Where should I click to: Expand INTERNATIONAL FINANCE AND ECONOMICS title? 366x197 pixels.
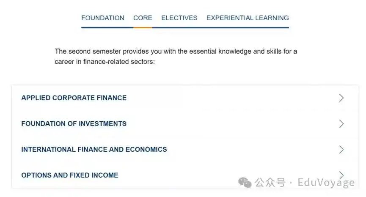coord(94,150)
